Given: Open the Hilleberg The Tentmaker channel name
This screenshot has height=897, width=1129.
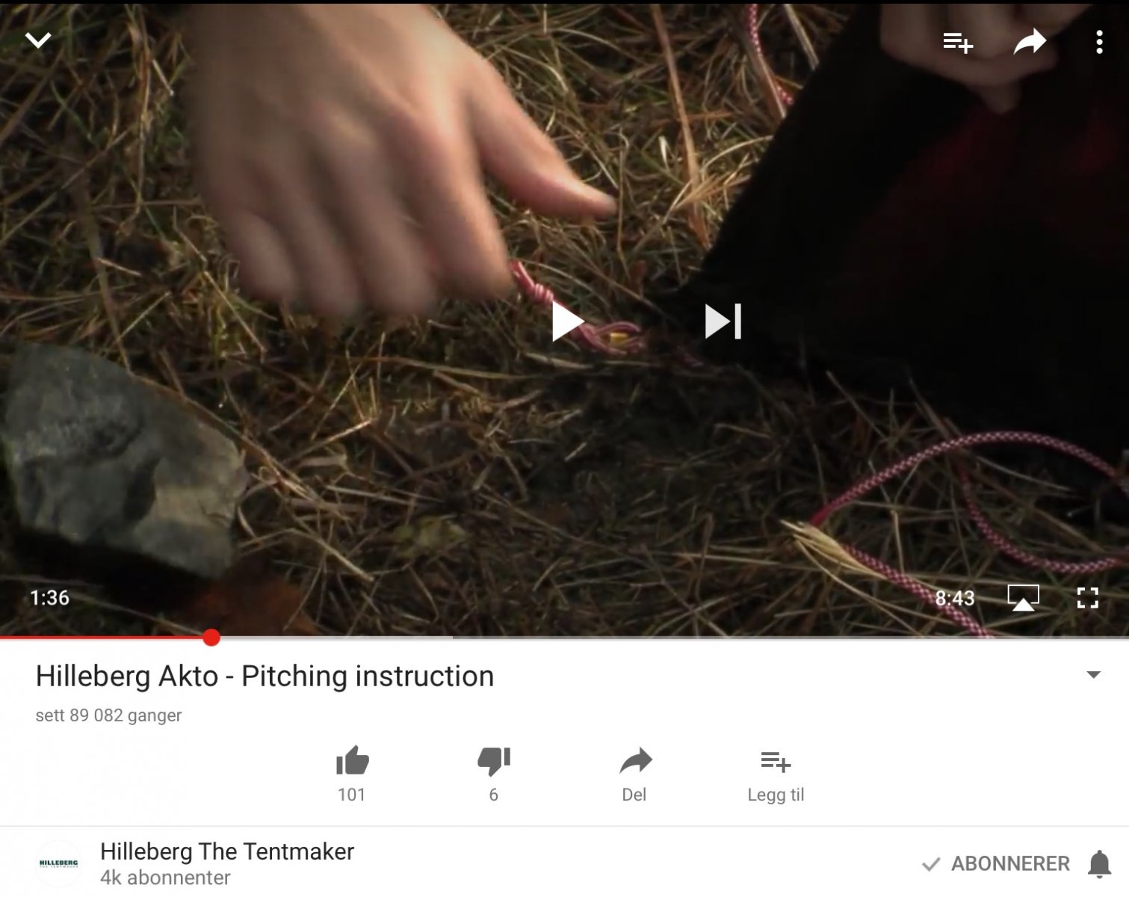Looking at the screenshot, I should click(227, 851).
